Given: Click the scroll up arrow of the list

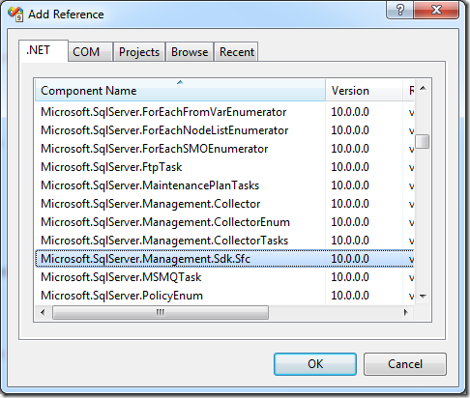Looking at the screenshot, I should (x=423, y=88).
